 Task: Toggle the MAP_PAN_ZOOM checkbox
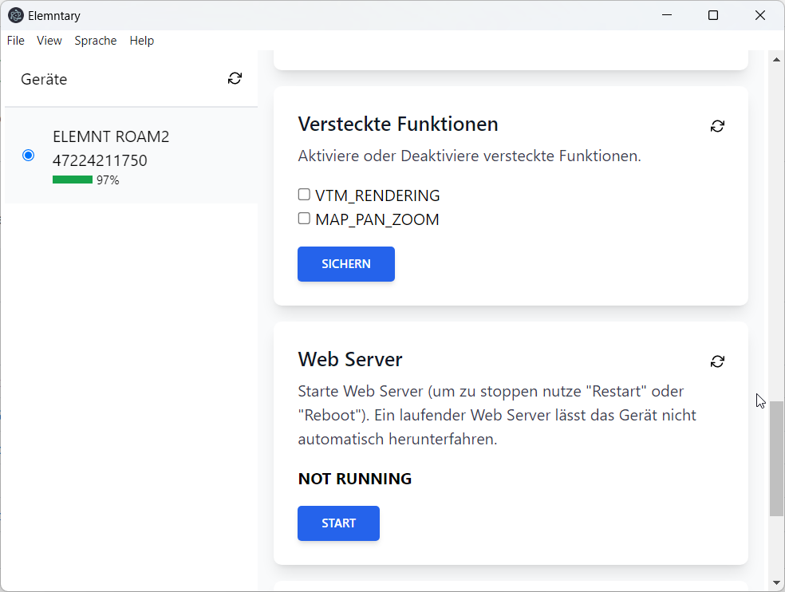point(304,219)
